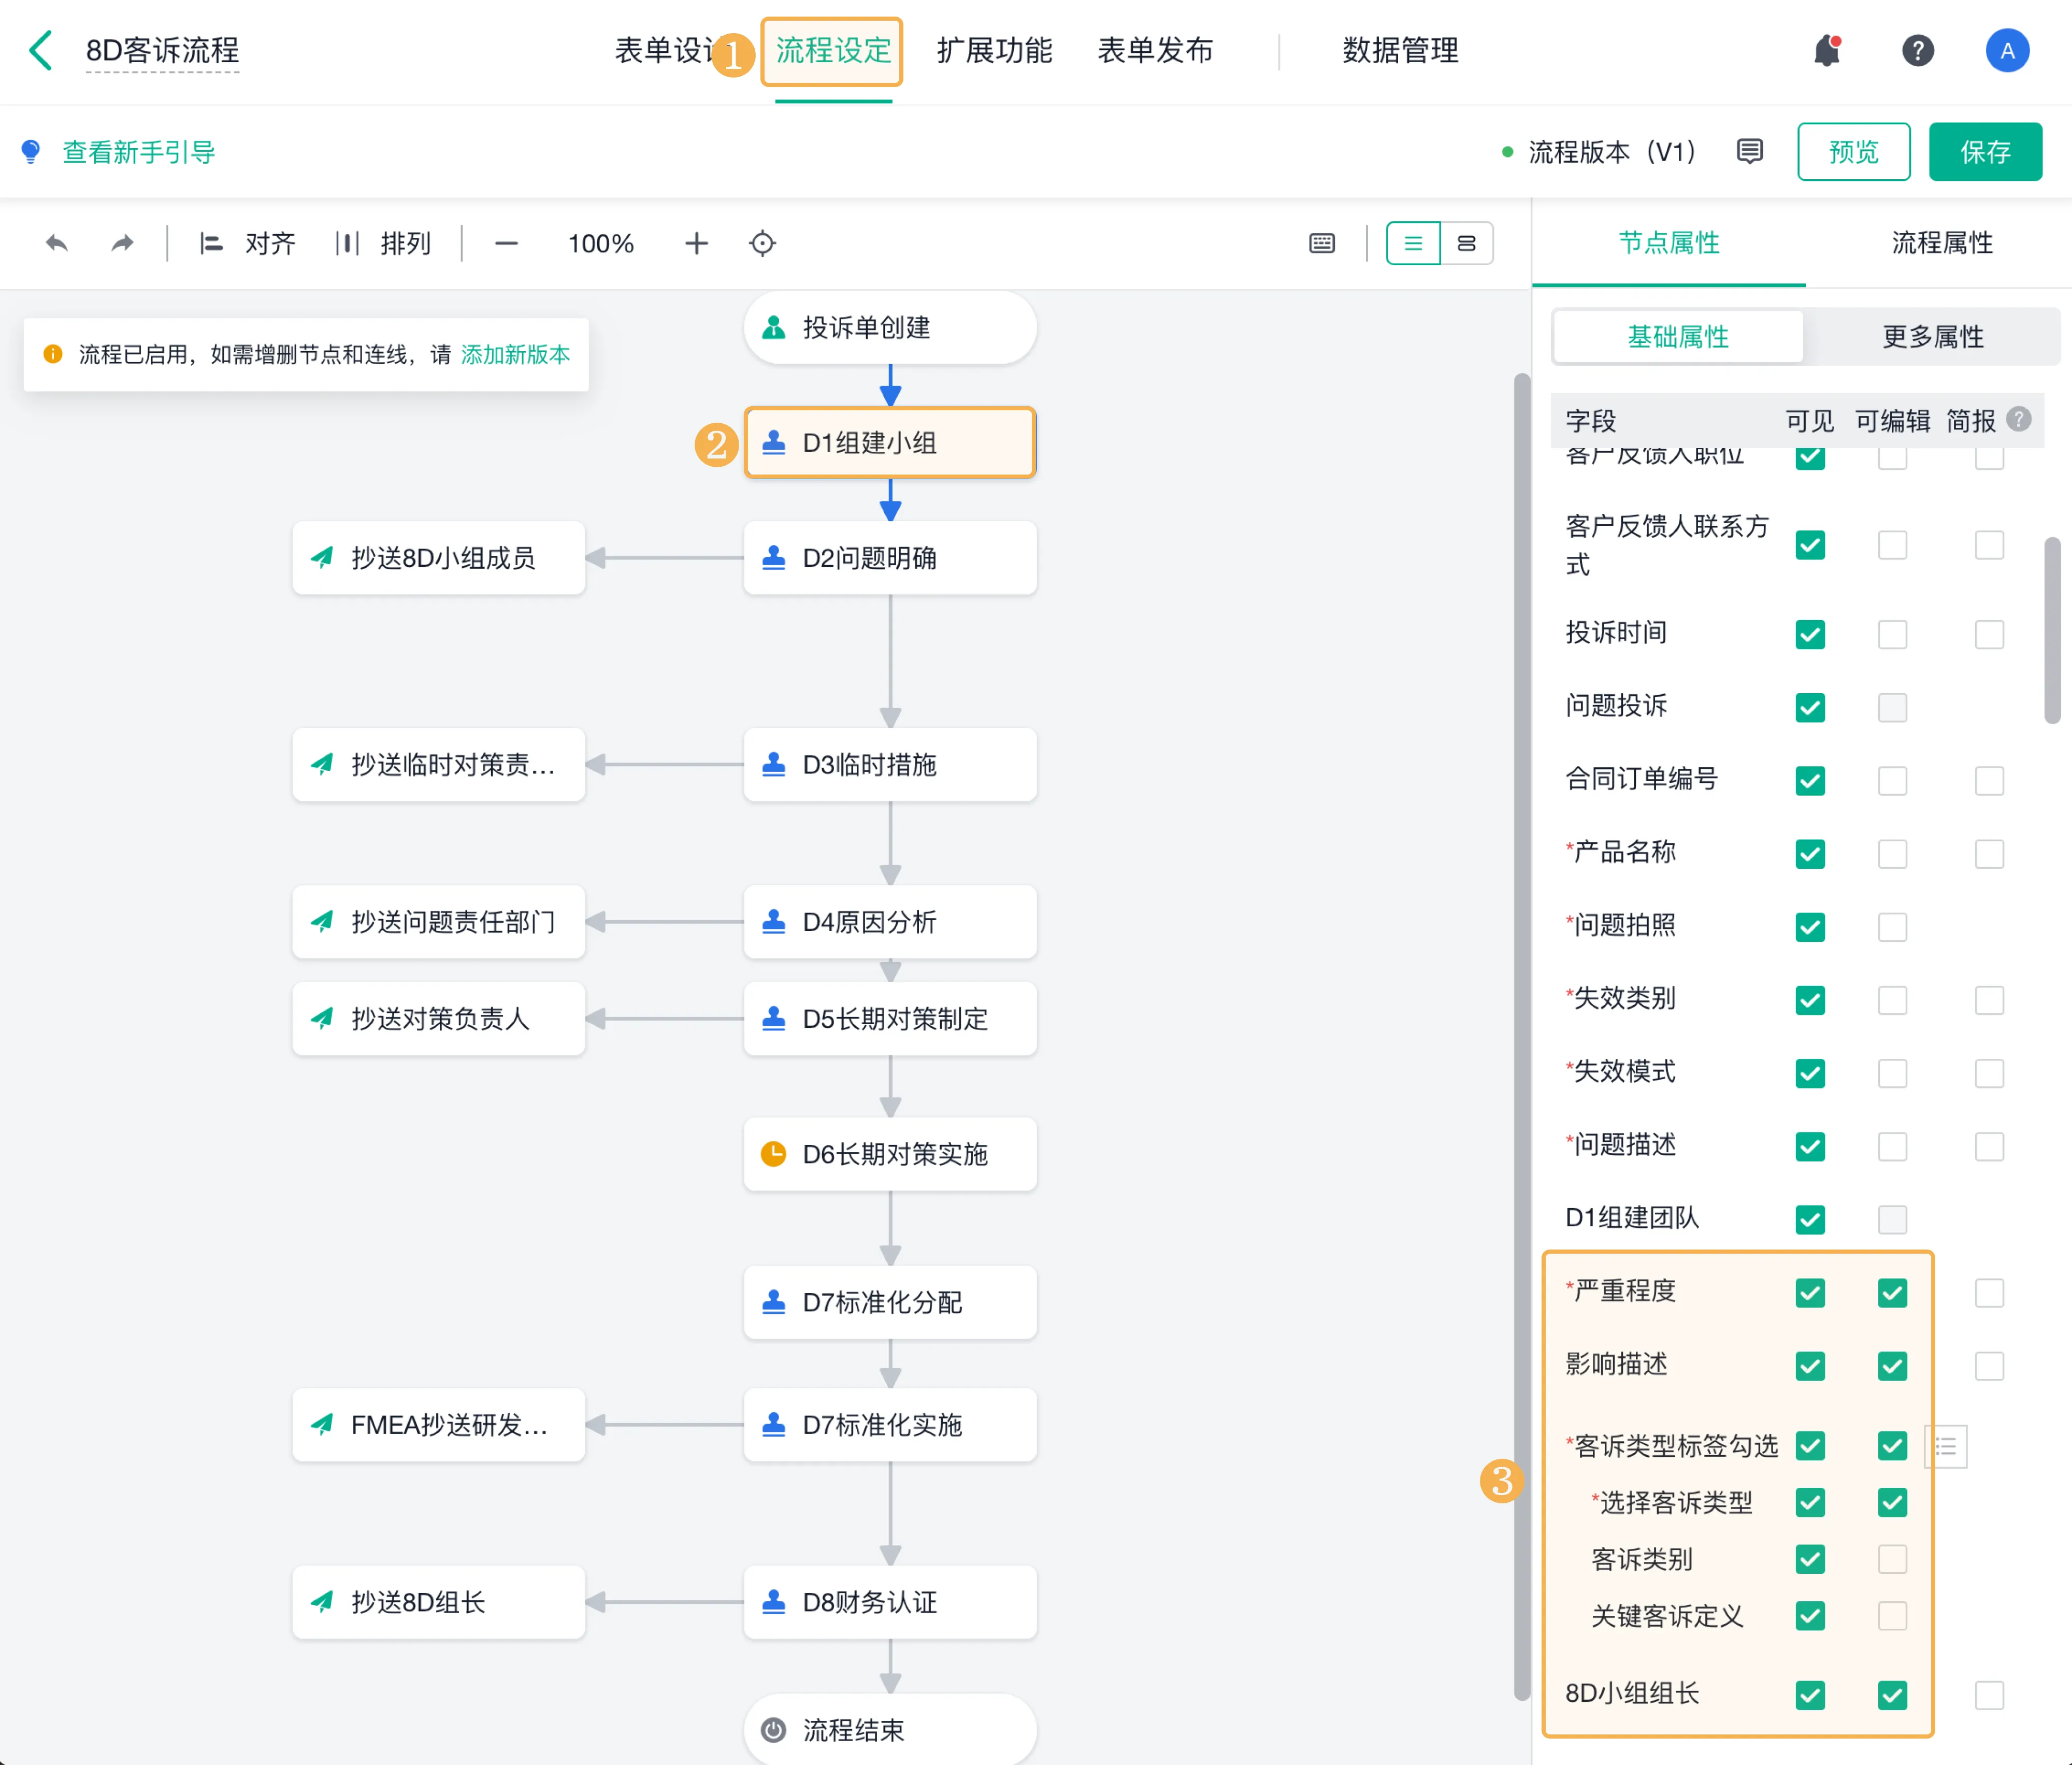2072x1765 pixels.
Task: Toggle 可见 checkbox for 客诉类别
Action: point(1810,1558)
